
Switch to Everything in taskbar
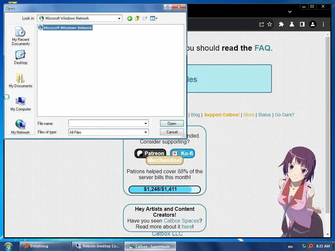point(45,246)
